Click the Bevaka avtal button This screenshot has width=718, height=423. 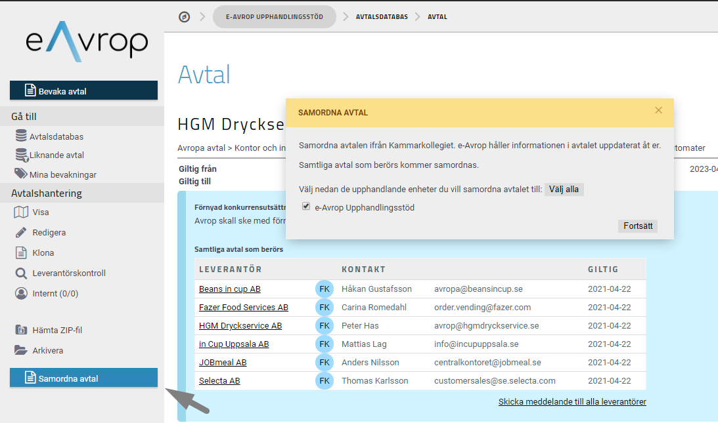click(84, 91)
